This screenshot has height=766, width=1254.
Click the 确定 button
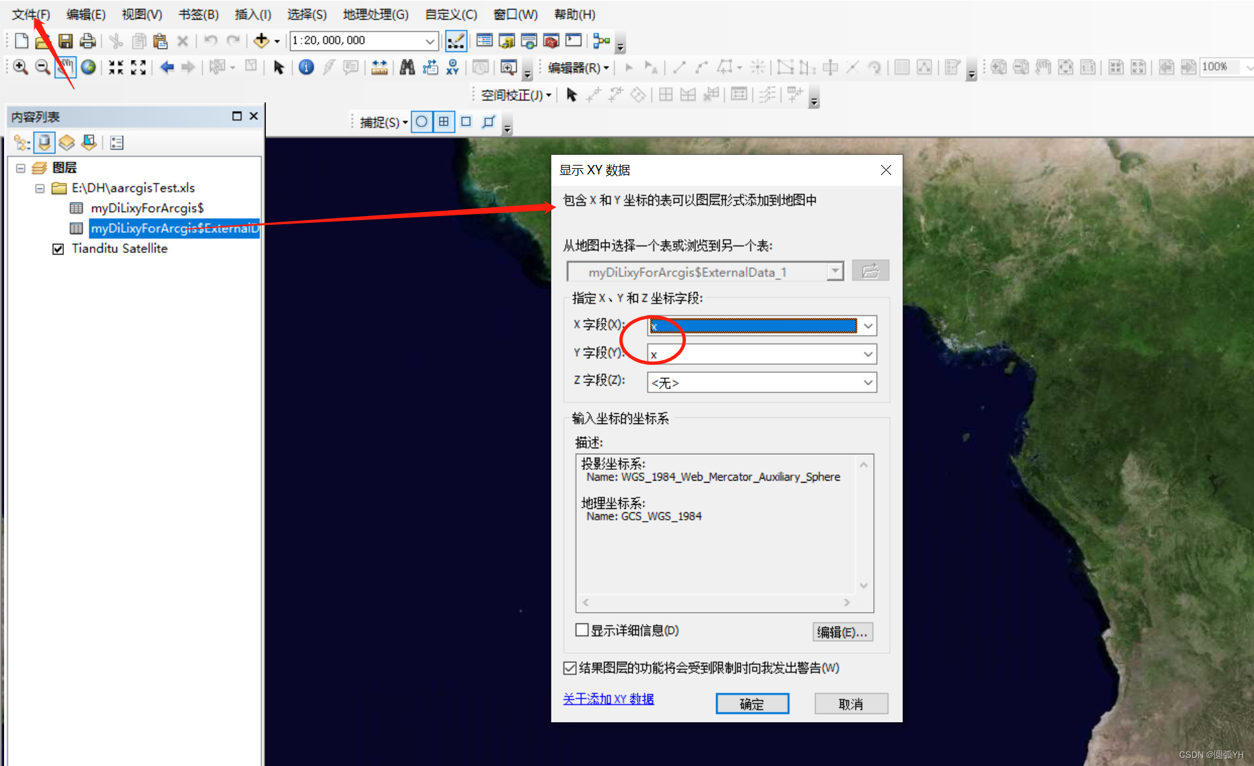tap(752, 703)
